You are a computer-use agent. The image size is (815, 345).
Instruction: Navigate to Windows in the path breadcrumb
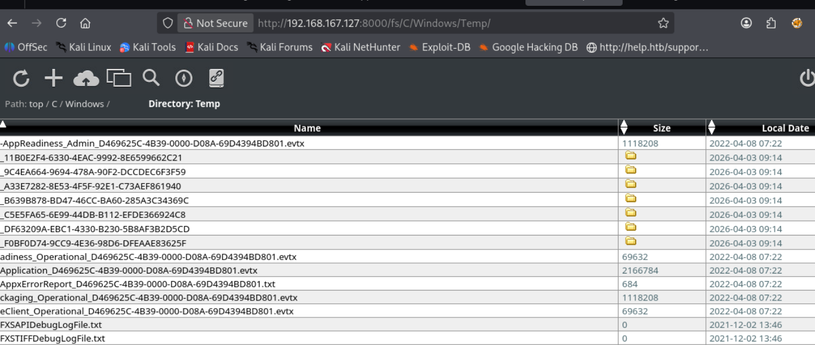(x=84, y=104)
